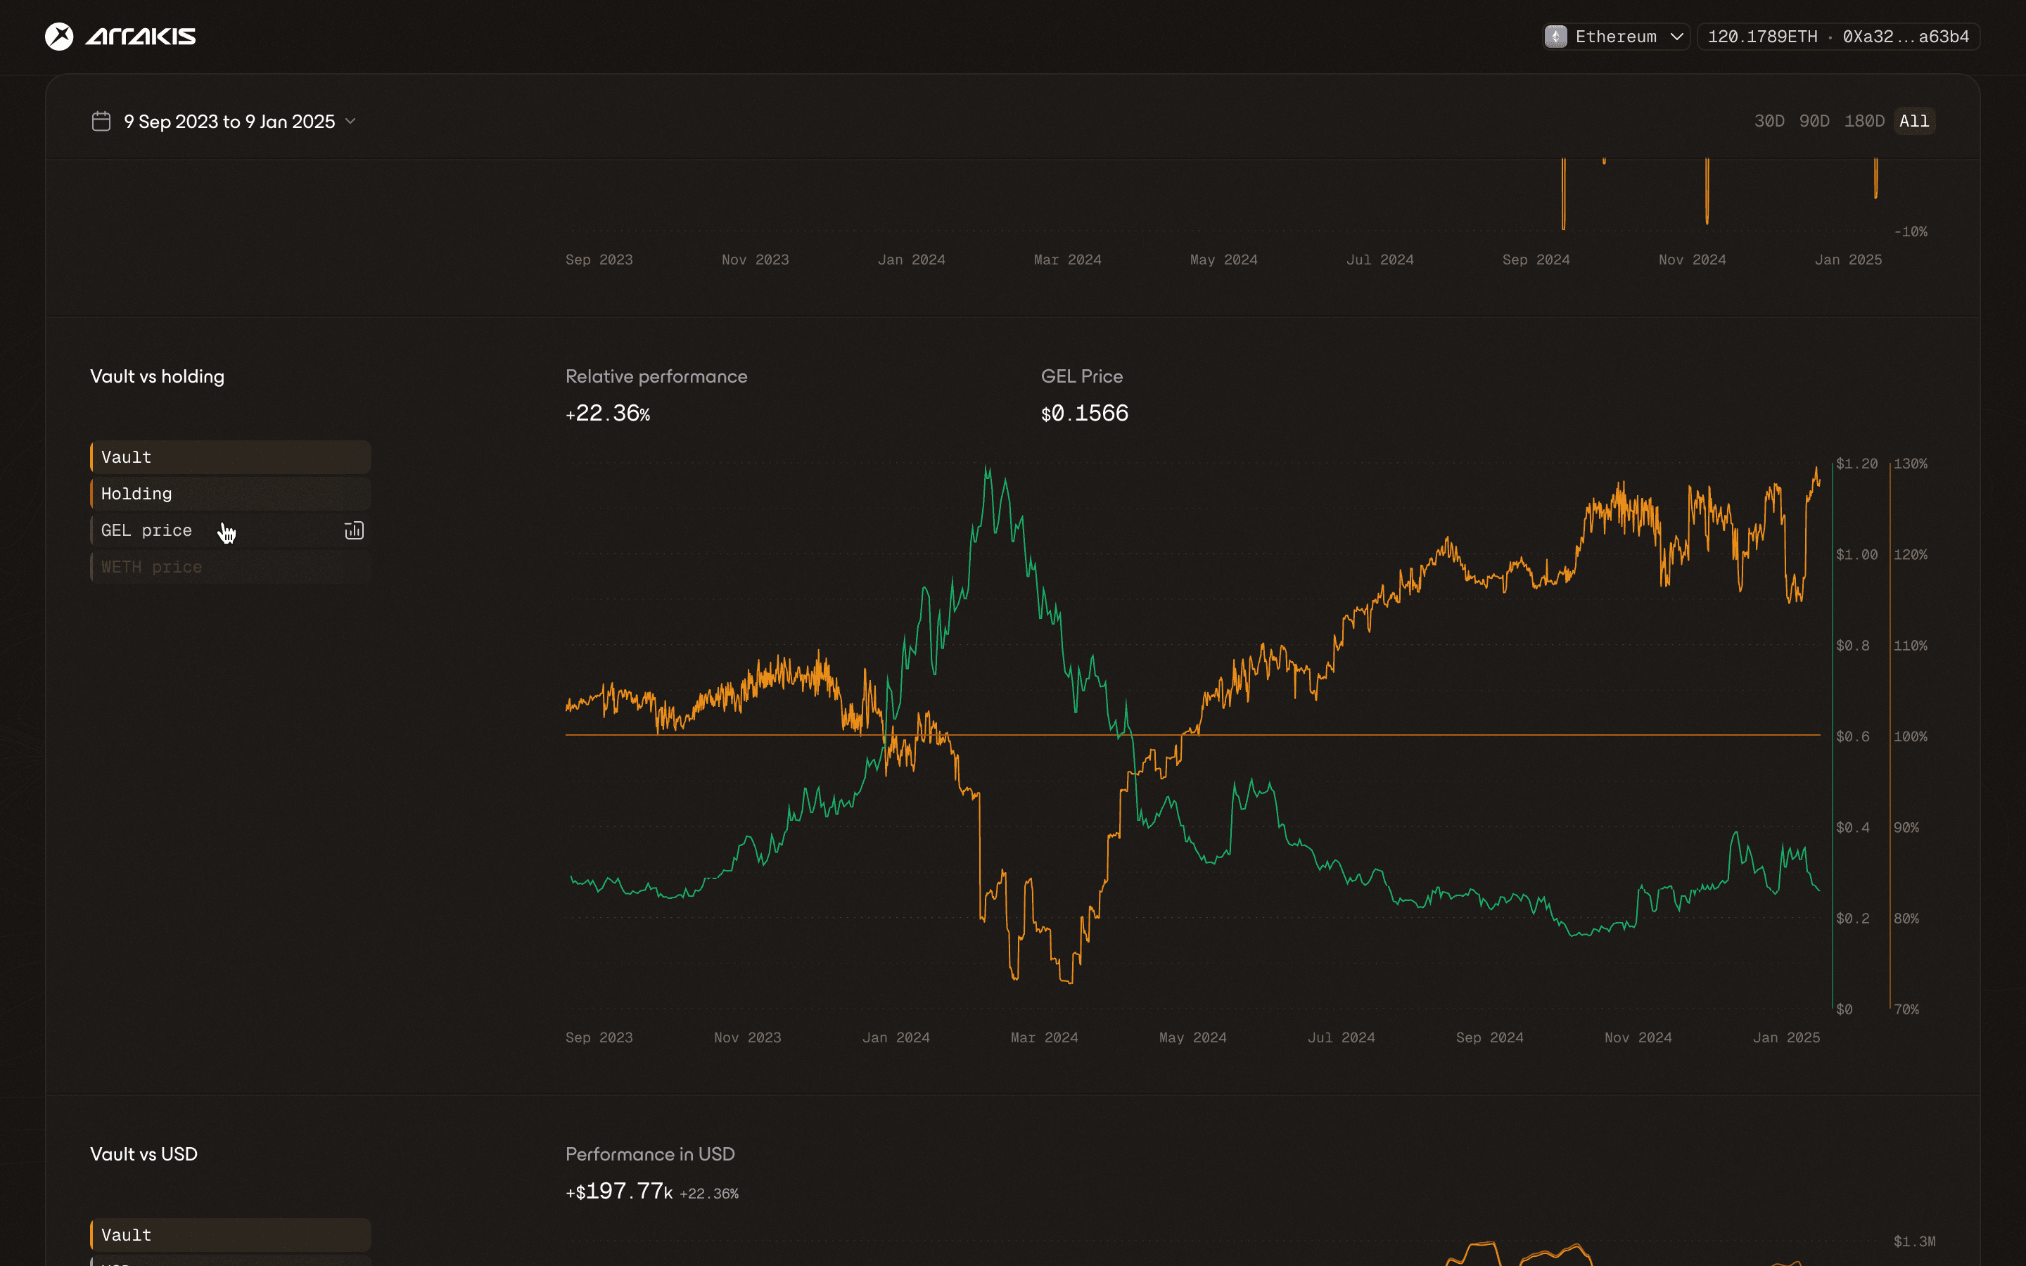Click the calendar icon beside date range
The height and width of the screenshot is (1266, 2026).
point(101,122)
